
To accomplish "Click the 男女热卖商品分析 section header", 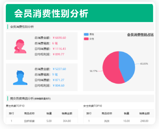I will (22, 98).
